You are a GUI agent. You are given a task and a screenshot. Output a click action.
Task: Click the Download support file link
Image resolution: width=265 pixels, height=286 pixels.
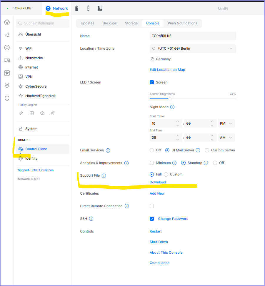pyautogui.click(x=158, y=182)
